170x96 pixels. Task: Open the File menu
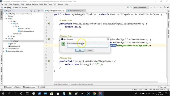(x=2, y=4)
